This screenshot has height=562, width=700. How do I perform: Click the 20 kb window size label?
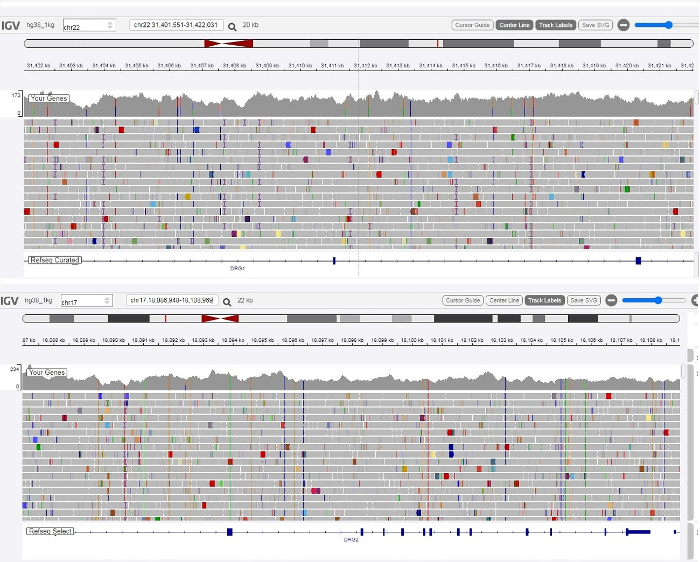point(250,25)
